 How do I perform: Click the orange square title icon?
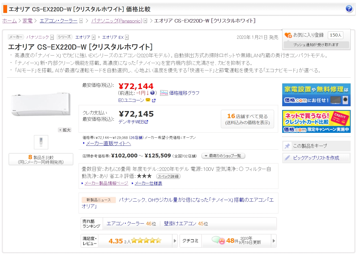(5, 9)
